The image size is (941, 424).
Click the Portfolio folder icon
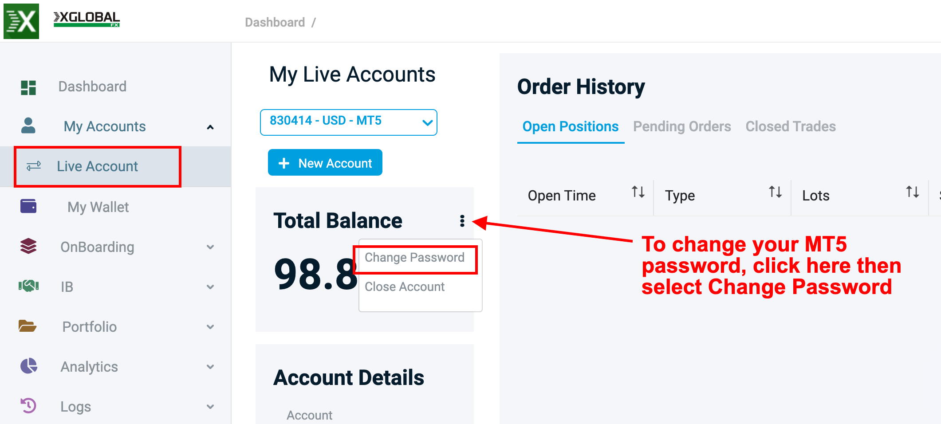point(28,326)
